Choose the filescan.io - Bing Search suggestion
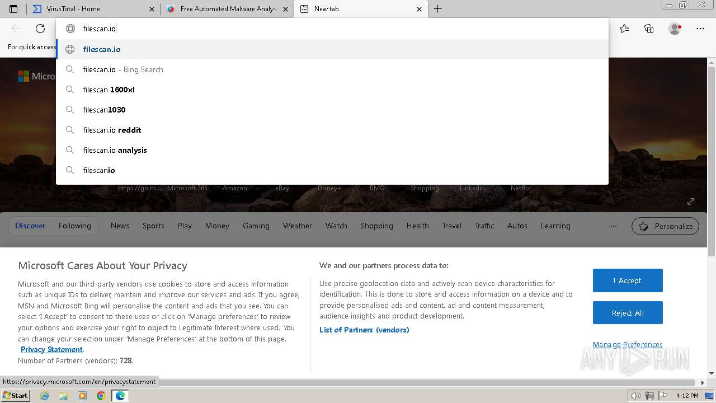Viewport: 716px width, 403px height. pos(332,69)
